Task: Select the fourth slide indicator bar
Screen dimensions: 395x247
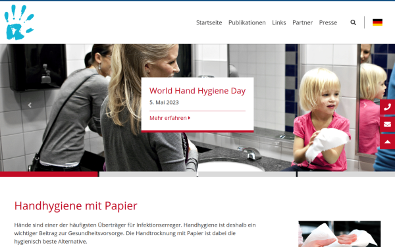Action: click(346, 174)
